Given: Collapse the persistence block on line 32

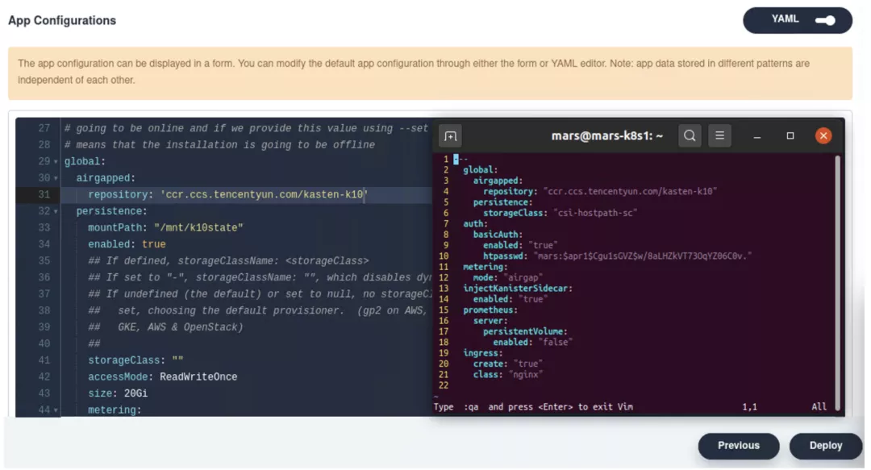Looking at the screenshot, I should pos(56,211).
